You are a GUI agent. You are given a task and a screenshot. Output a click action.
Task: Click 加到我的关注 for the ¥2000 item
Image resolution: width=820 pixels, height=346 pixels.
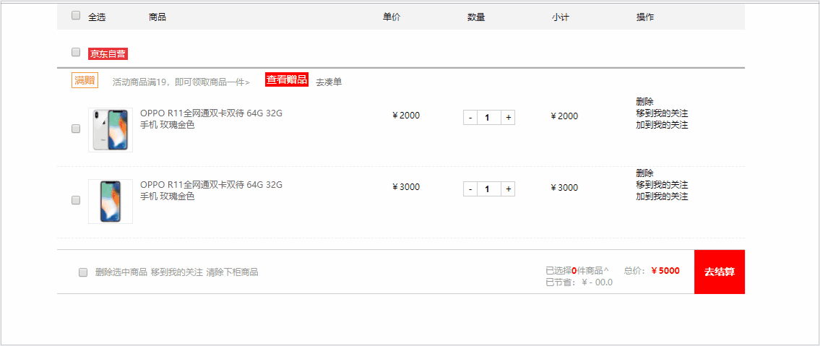point(662,125)
